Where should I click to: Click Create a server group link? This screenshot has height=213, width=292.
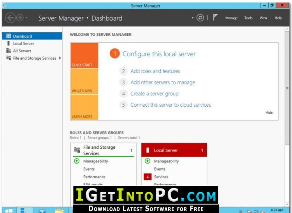click(x=155, y=94)
